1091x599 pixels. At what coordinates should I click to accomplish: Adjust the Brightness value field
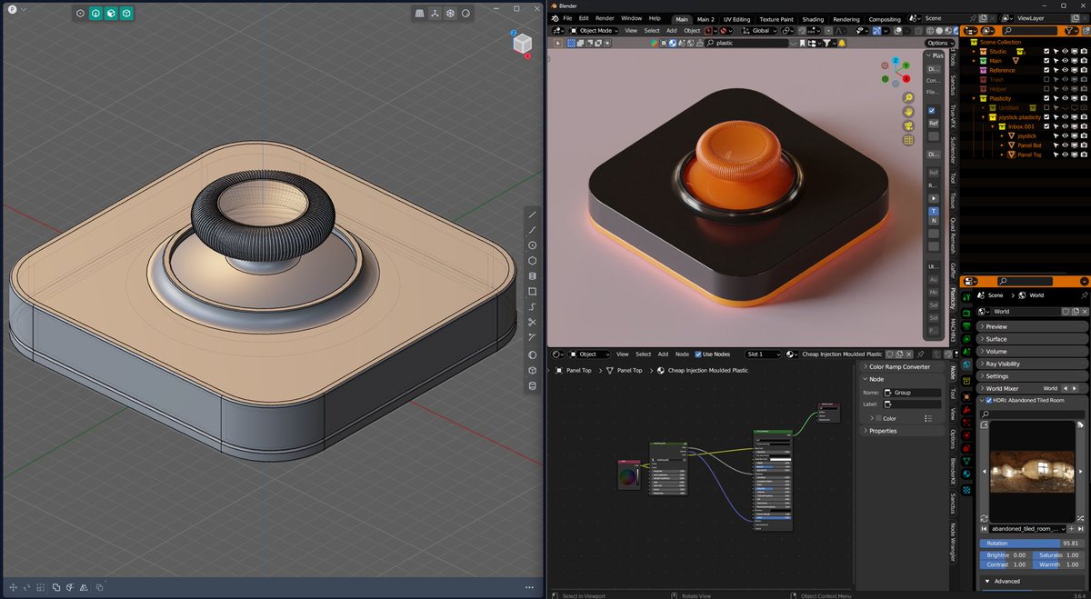1006,554
